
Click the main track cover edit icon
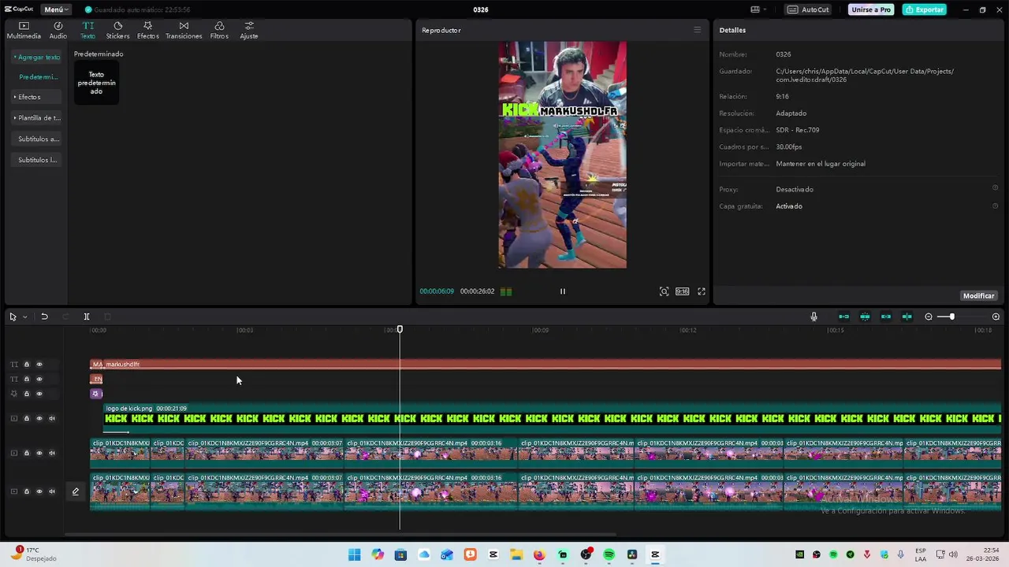click(x=76, y=491)
